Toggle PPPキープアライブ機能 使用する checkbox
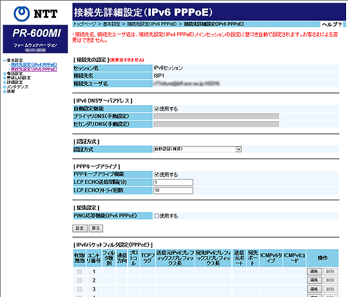 157,174
